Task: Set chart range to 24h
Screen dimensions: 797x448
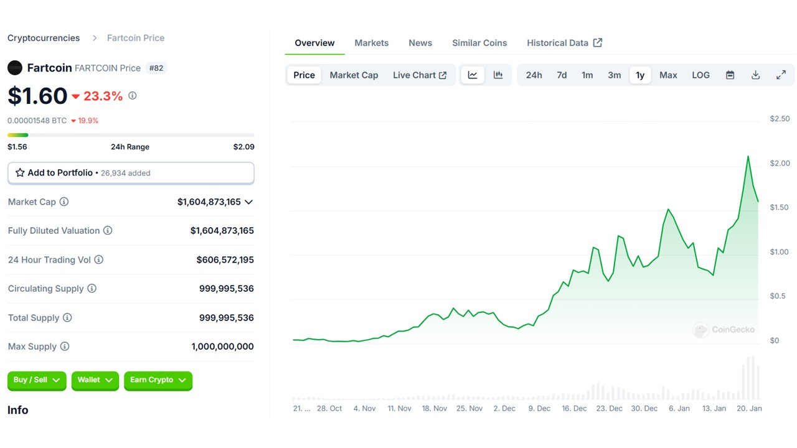Action: point(534,75)
